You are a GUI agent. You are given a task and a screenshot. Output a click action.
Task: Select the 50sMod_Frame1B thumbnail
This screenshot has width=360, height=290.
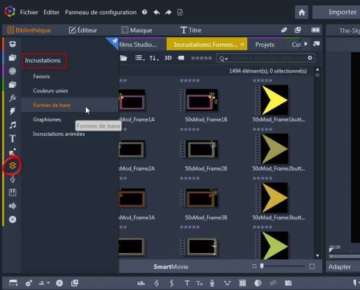[202, 100]
